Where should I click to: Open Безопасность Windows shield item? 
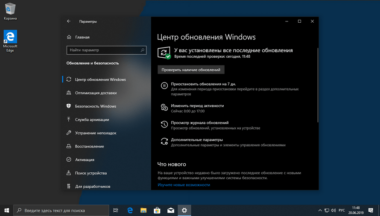click(95, 106)
